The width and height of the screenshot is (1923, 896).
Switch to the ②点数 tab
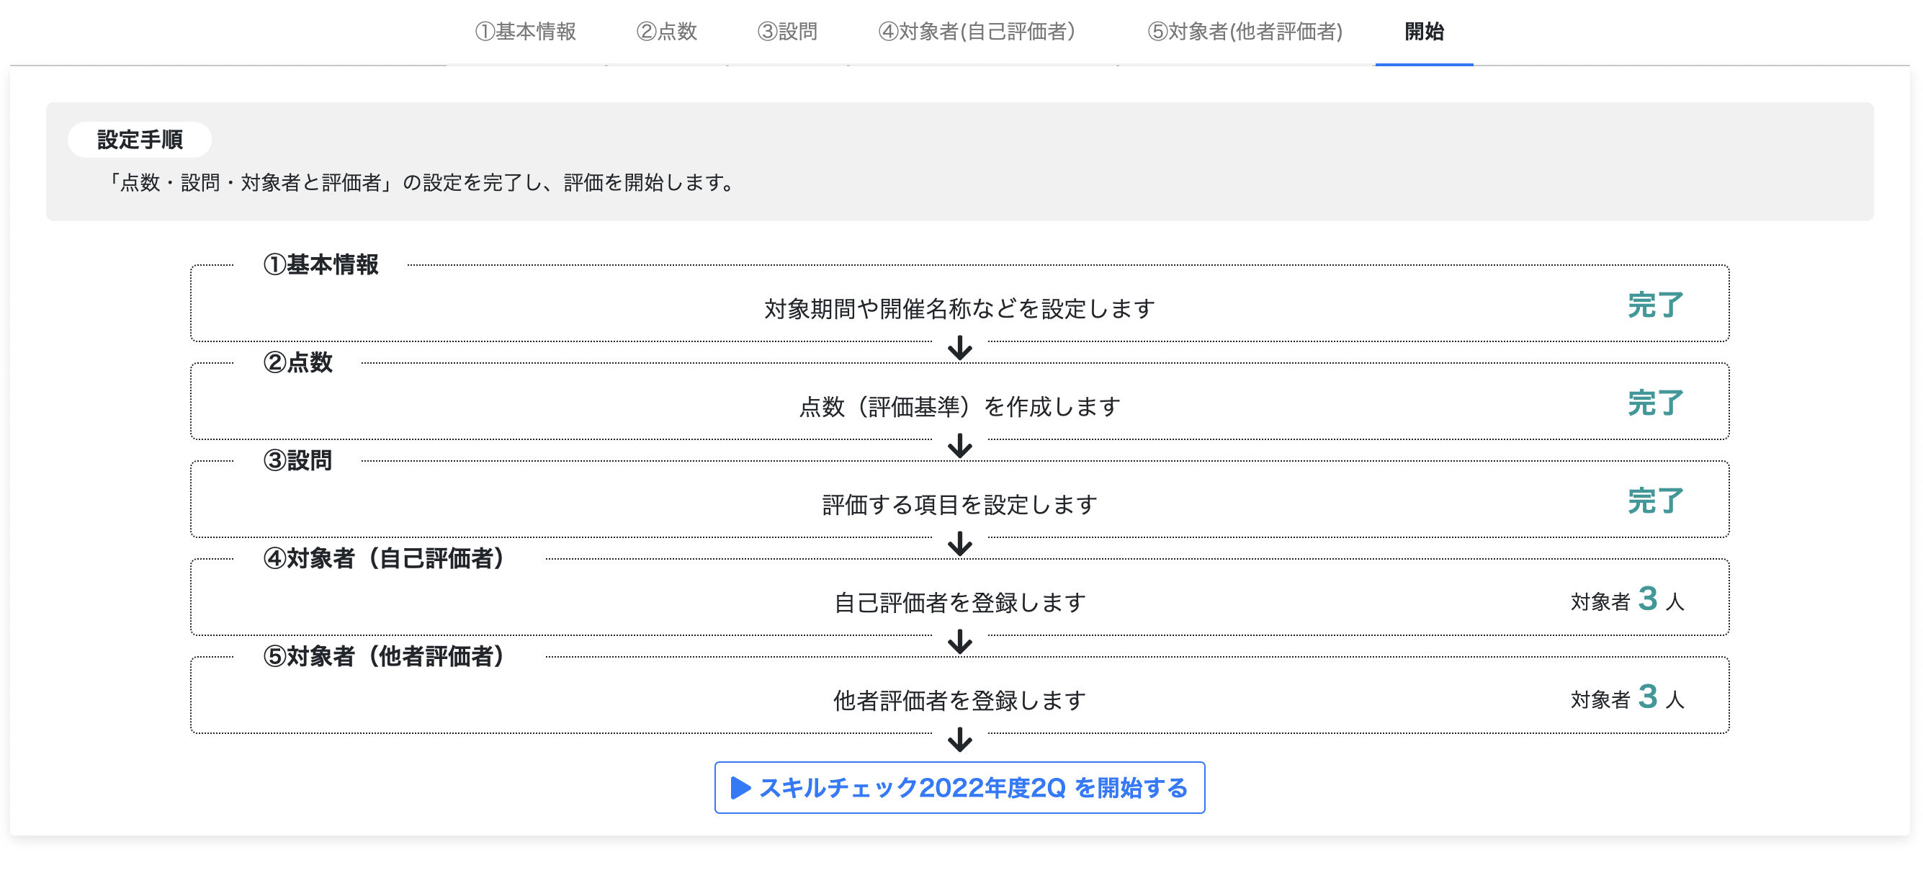pyautogui.click(x=667, y=32)
